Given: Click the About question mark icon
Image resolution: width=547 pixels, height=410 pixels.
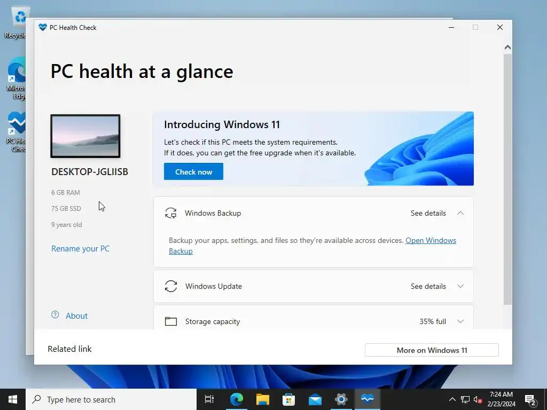Looking at the screenshot, I should [x=55, y=315].
